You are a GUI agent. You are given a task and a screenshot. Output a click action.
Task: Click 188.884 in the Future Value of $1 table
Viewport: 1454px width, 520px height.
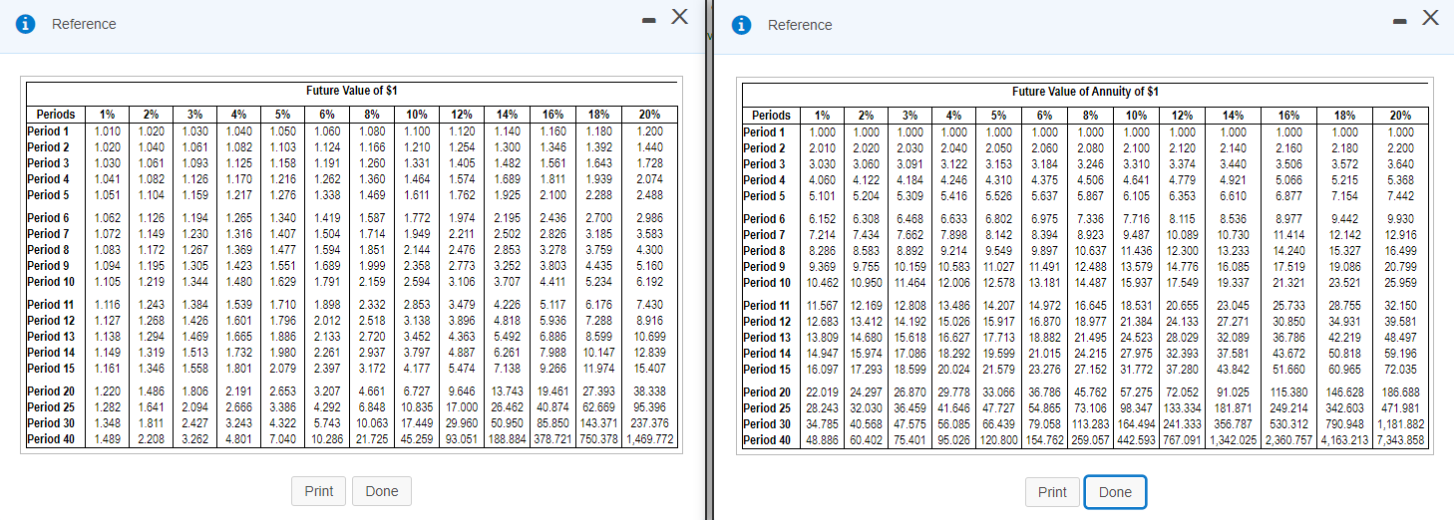(508, 439)
